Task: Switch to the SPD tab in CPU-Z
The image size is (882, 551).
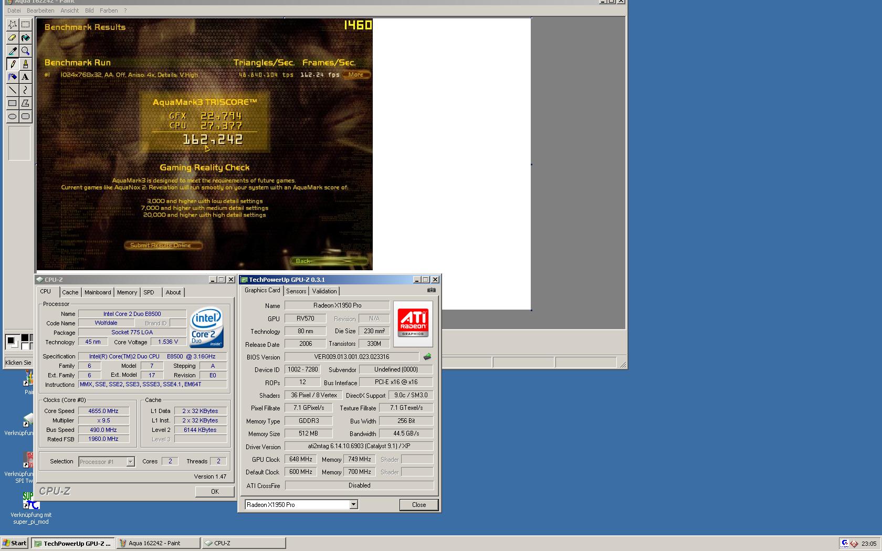Action: click(149, 292)
